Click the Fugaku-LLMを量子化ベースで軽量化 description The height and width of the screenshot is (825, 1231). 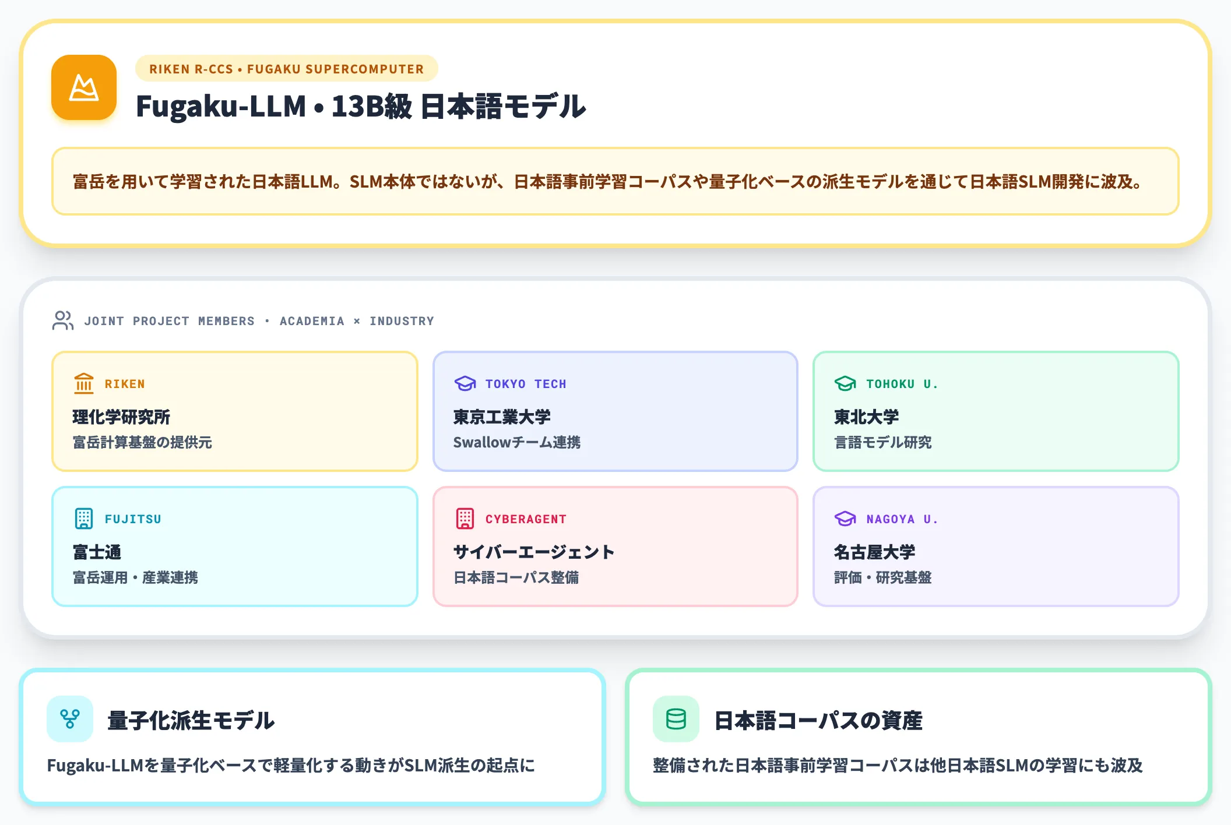(x=291, y=765)
